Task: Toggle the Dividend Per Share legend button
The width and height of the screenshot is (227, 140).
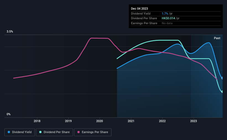Action: 54,132
